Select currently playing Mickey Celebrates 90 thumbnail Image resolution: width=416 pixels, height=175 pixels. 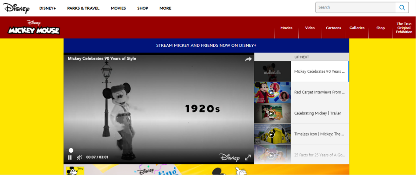point(273,71)
